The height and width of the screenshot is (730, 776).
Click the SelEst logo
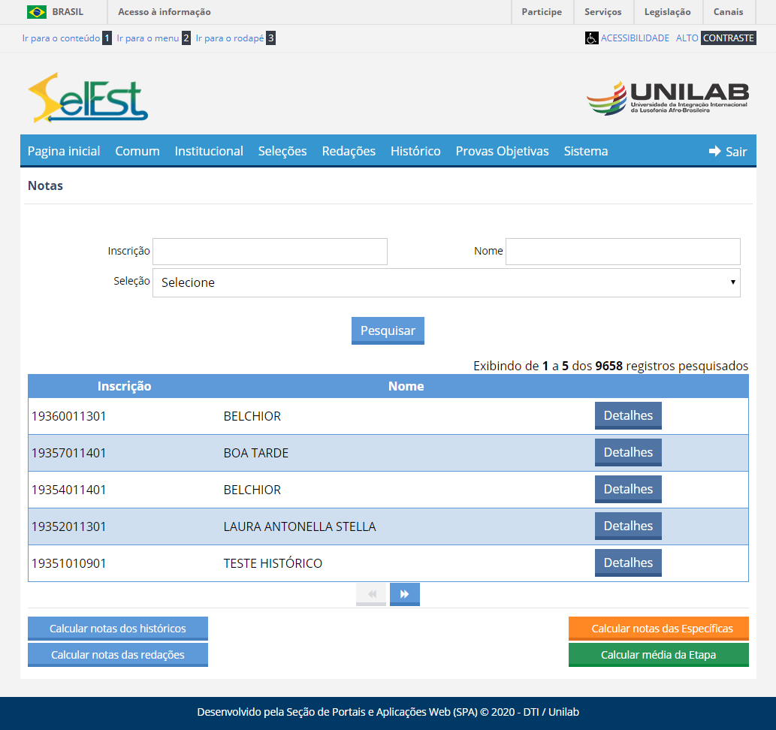click(88, 98)
